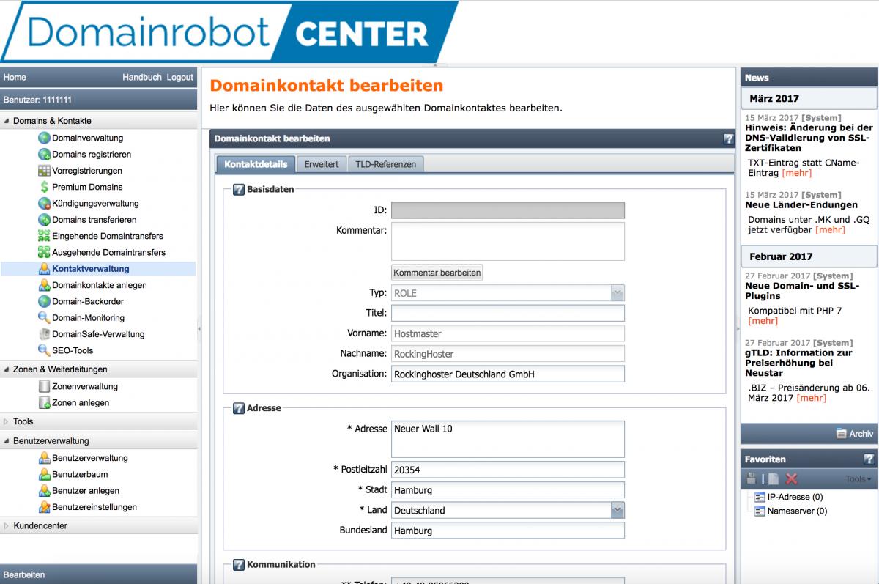Click the Bundesland input field
Screen dimensions: 879x584
tap(508, 531)
